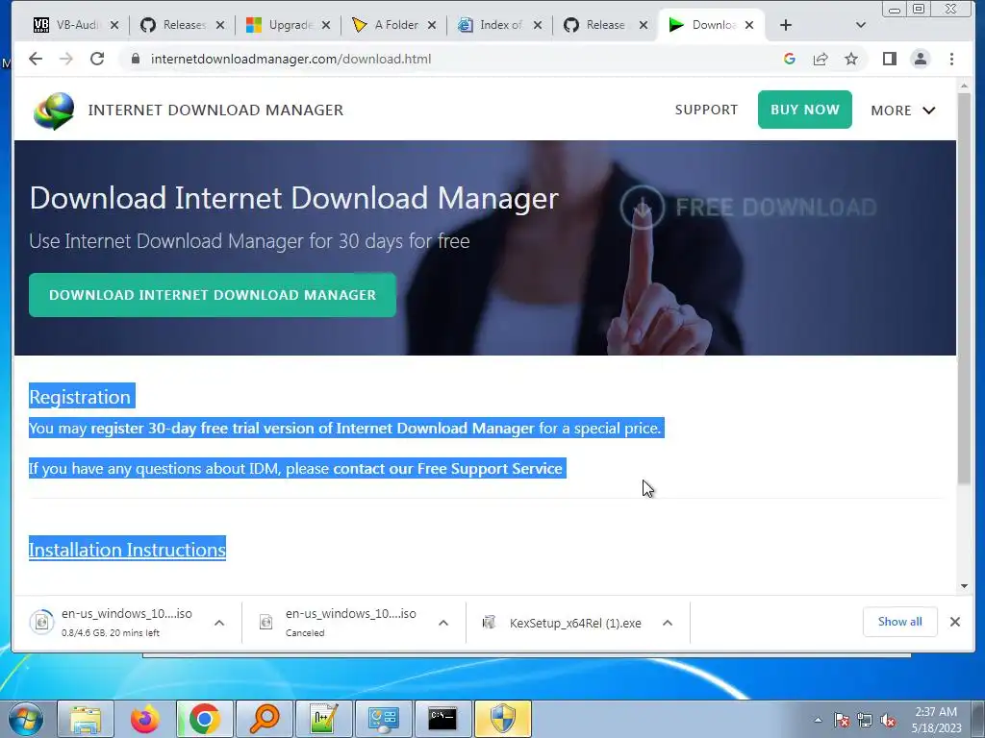Click the forward navigation arrow
This screenshot has width=985, height=738.
(66, 59)
